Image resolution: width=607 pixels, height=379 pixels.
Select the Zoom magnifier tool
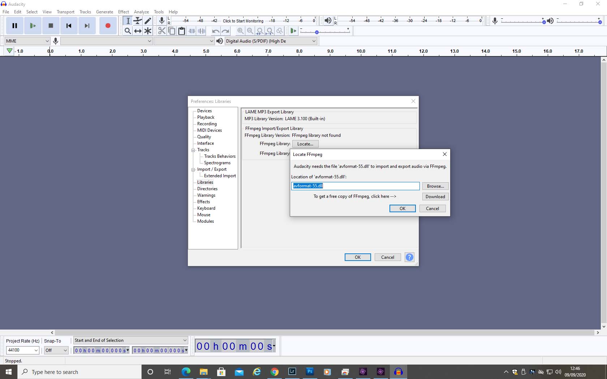128,31
